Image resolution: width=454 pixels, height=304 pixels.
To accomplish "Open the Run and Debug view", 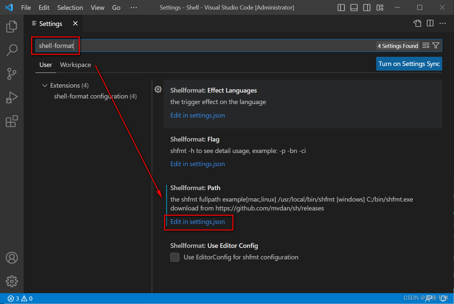I will coord(12,98).
